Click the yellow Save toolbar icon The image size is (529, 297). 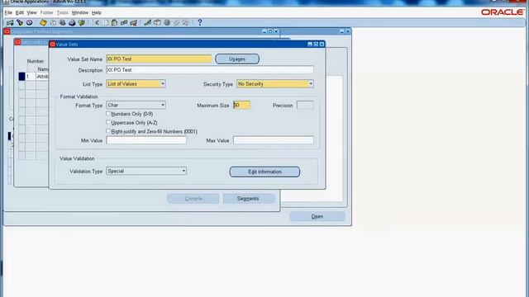click(x=43, y=22)
